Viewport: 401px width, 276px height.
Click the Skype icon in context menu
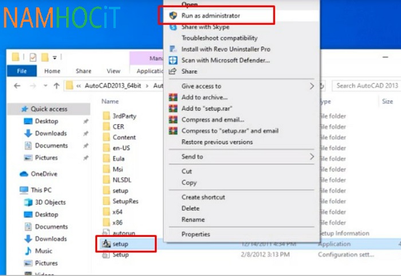[x=173, y=27]
